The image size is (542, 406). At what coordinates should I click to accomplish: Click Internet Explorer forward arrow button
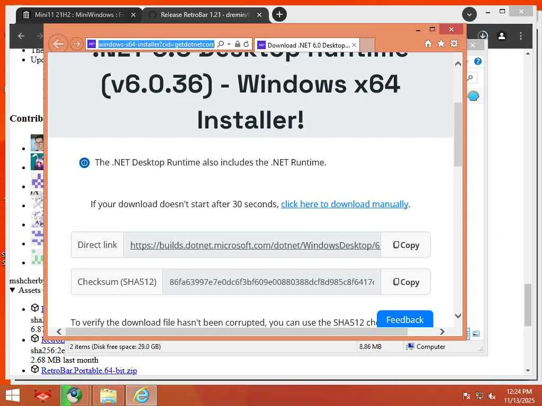(x=76, y=44)
